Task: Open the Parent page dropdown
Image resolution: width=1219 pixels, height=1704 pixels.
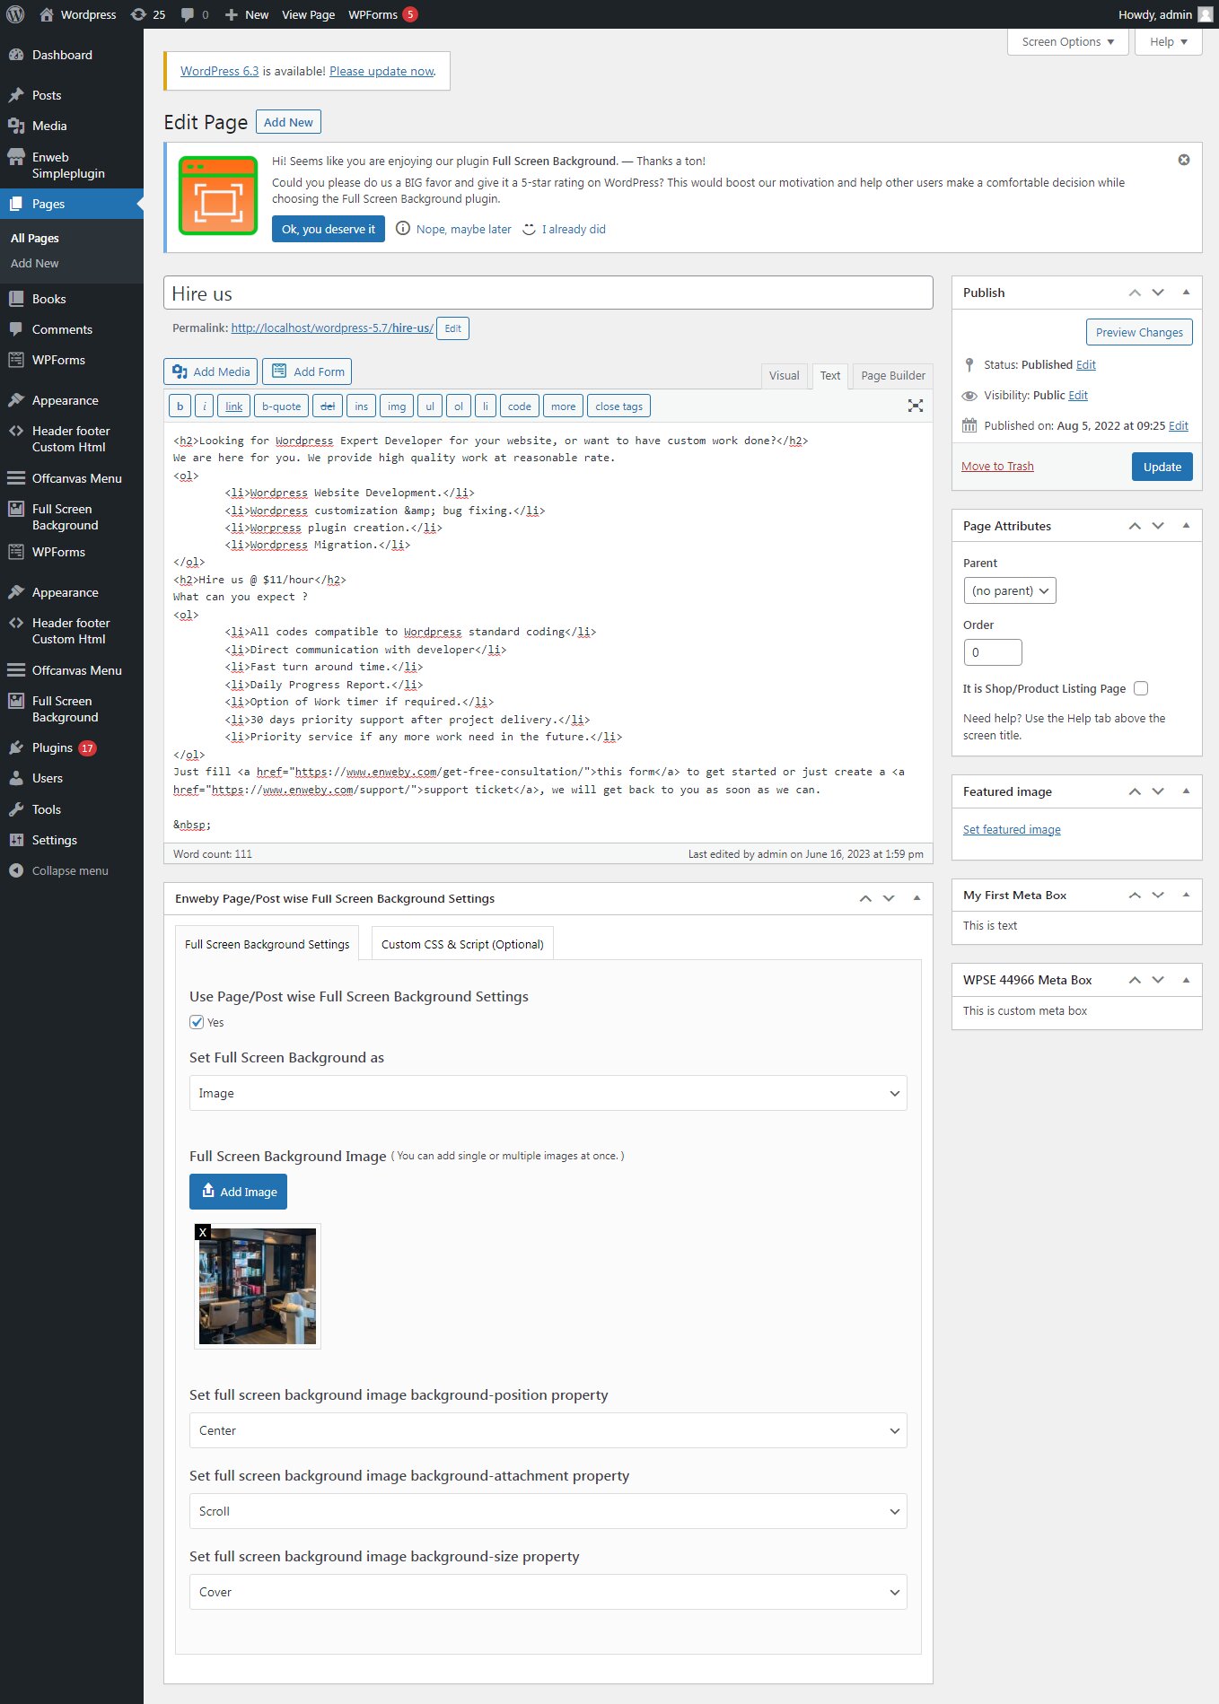Action: [1010, 590]
